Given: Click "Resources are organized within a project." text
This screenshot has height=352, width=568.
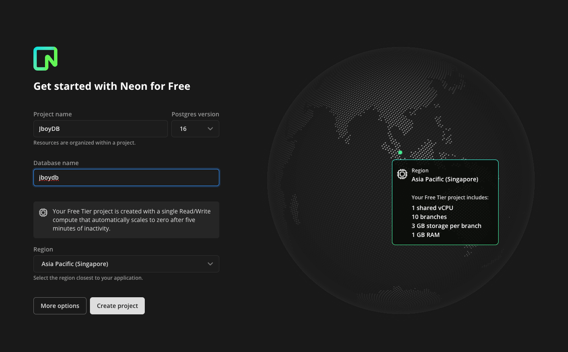Looking at the screenshot, I should tap(84, 143).
